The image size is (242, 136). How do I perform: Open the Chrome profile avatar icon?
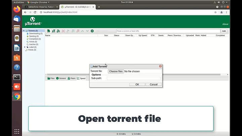(x=221, y=12)
